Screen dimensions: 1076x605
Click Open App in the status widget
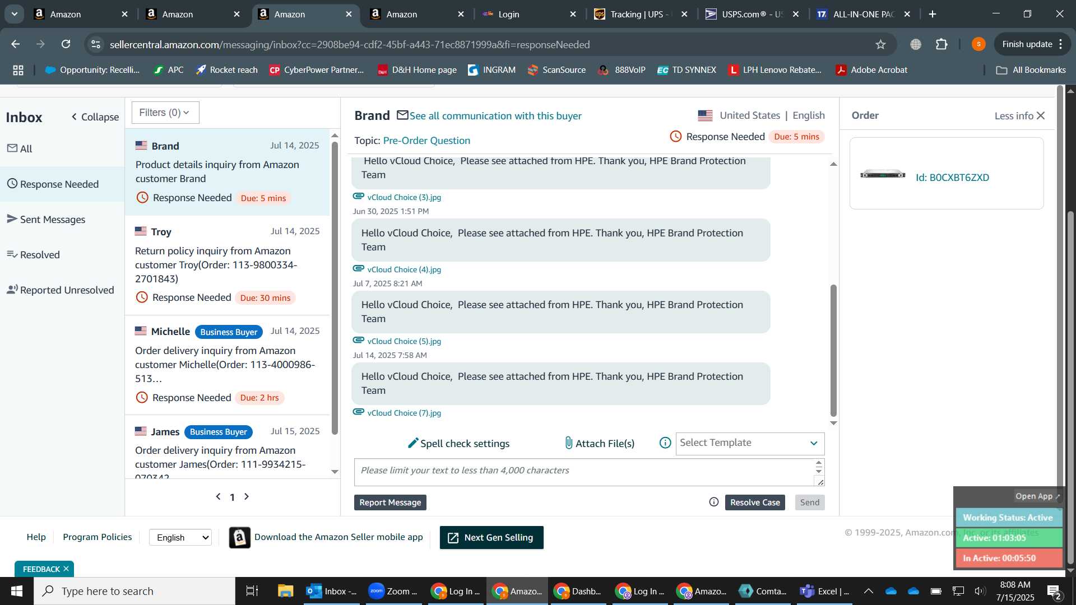point(1037,496)
